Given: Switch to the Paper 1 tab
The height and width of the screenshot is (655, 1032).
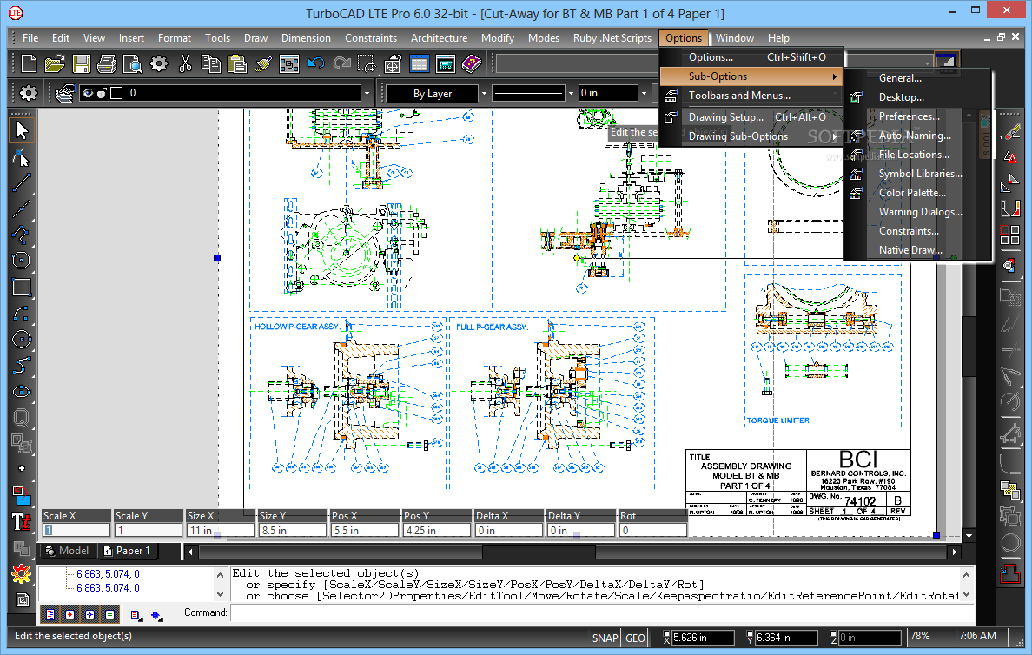Looking at the screenshot, I should click(x=128, y=551).
